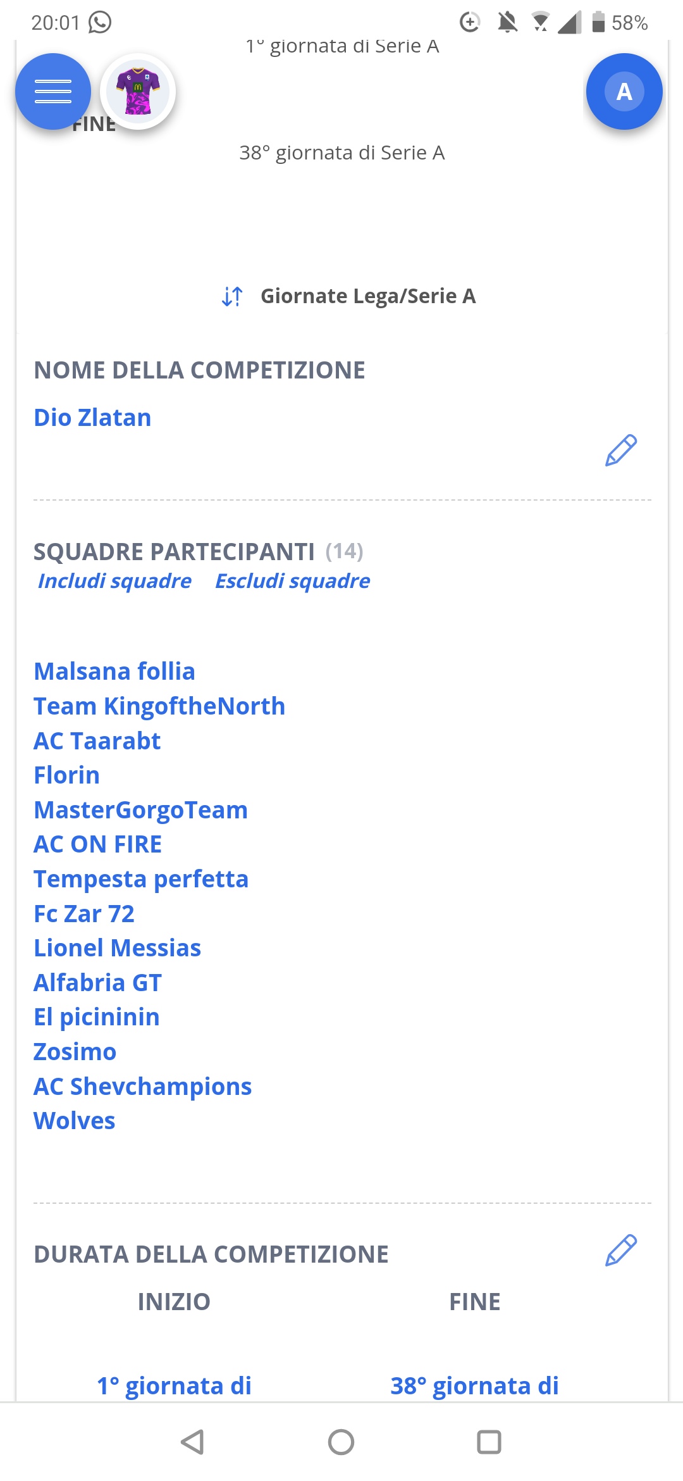Tap the Tempesta perfetta team
This screenshot has width=683, height=1481.
click(141, 879)
